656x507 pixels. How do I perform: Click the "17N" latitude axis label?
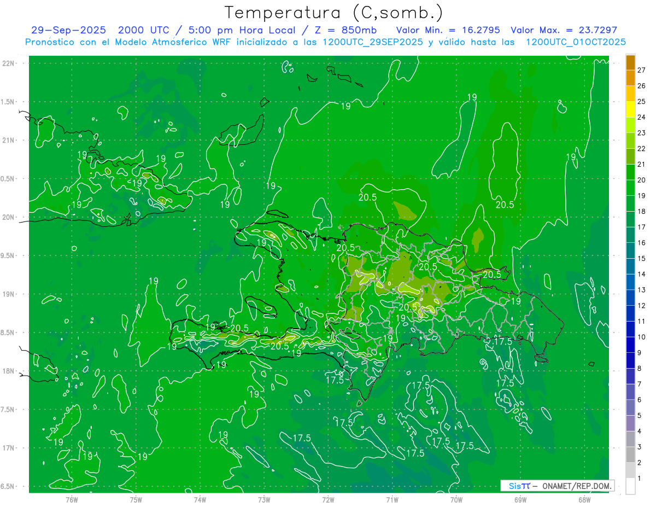[x=9, y=448]
